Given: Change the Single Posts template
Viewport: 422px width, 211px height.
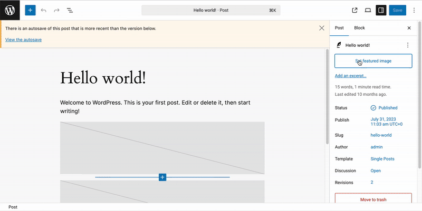Looking at the screenshot, I should pyautogui.click(x=382, y=159).
